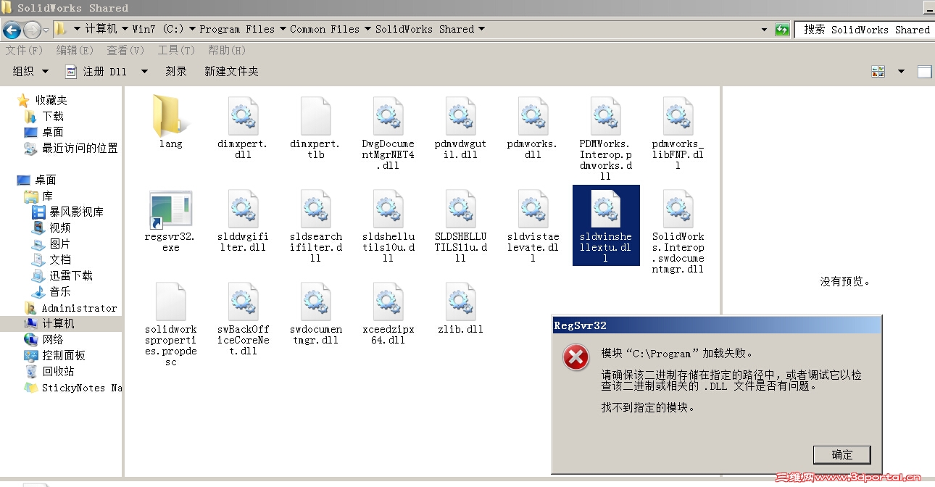Select swdocumentmgr.dll file
The image size is (935, 487).
coord(316,313)
